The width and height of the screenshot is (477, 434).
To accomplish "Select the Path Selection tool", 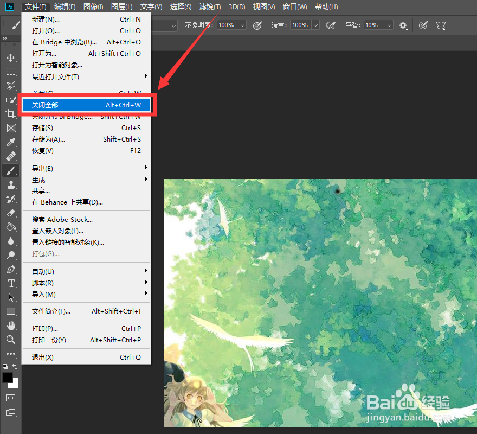I will click(11, 297).
